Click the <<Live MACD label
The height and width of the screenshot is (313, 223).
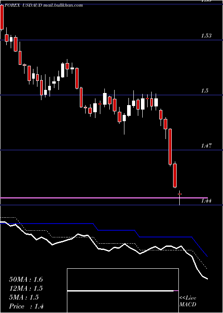(x=188, y=301)
